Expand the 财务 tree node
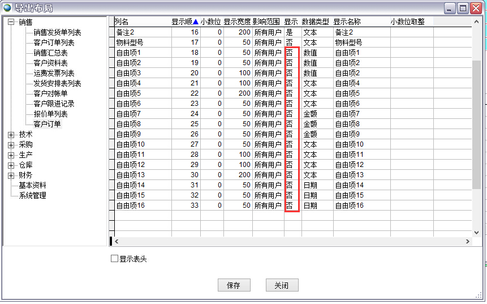Screen dimensions: 487x304 click(x=11, y=175)
